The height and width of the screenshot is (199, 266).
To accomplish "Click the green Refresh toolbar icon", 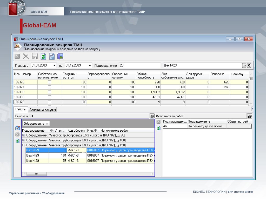I will (43, 56).
